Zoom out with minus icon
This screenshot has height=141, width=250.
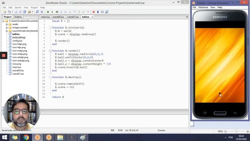[225, 132]
